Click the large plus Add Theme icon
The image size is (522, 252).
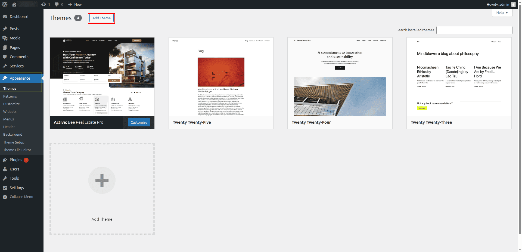[x=102, y=180]
